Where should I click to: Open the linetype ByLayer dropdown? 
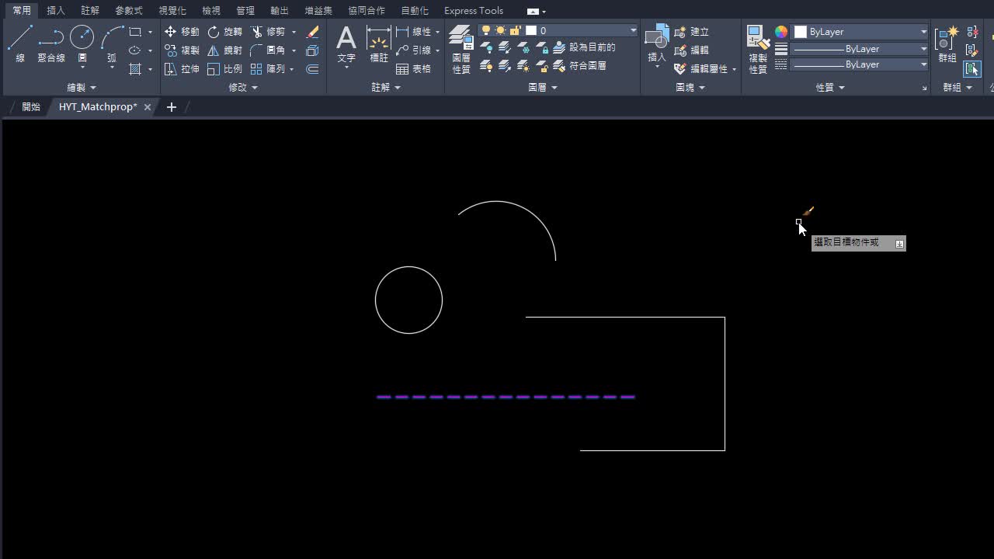point(854,48)
